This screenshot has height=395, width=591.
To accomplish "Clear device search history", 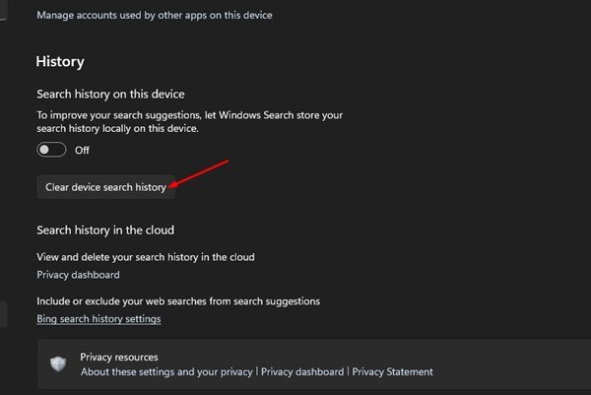I will click(x=106, y=187).
